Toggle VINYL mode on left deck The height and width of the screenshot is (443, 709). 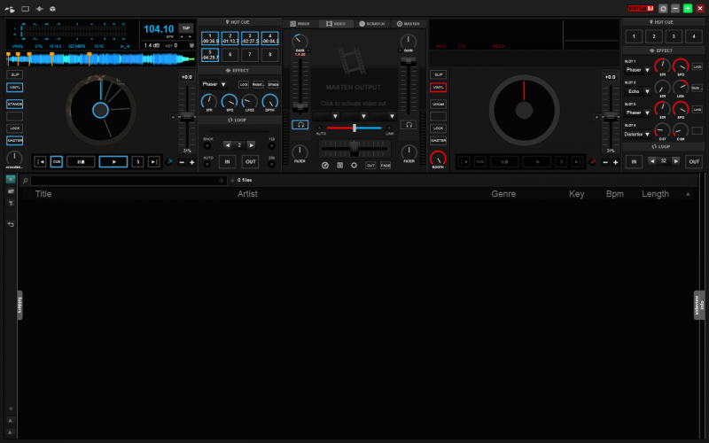14,87
